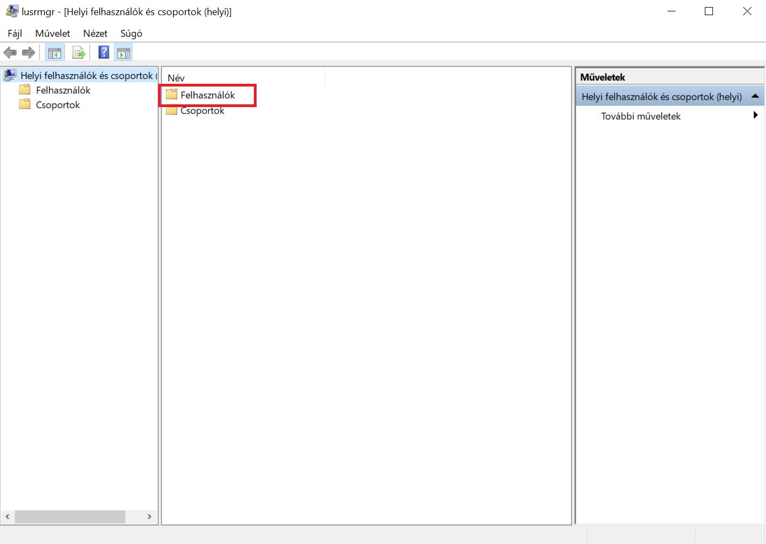Viewport: 766px width, 544px height.
Task: Select Felhasználók in the left tree
Action: coord(63,90)
